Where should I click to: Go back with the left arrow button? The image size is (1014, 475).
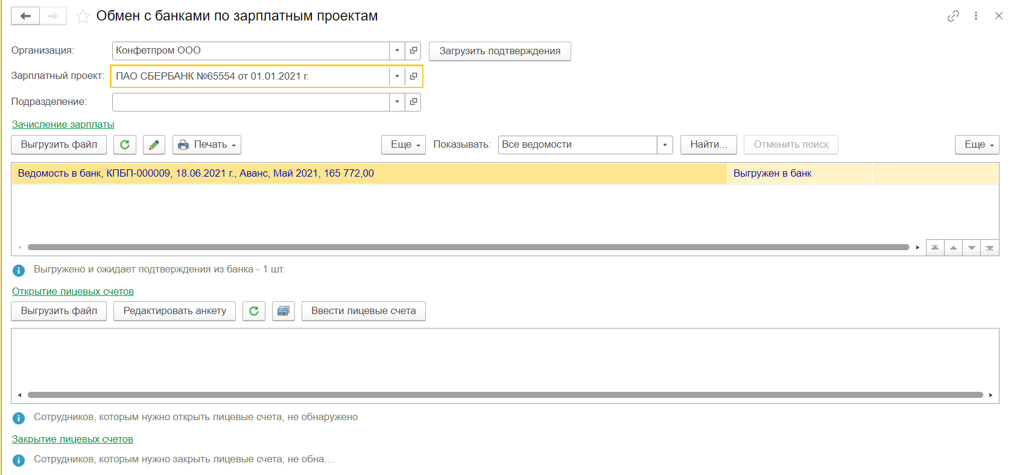point(25,16)
